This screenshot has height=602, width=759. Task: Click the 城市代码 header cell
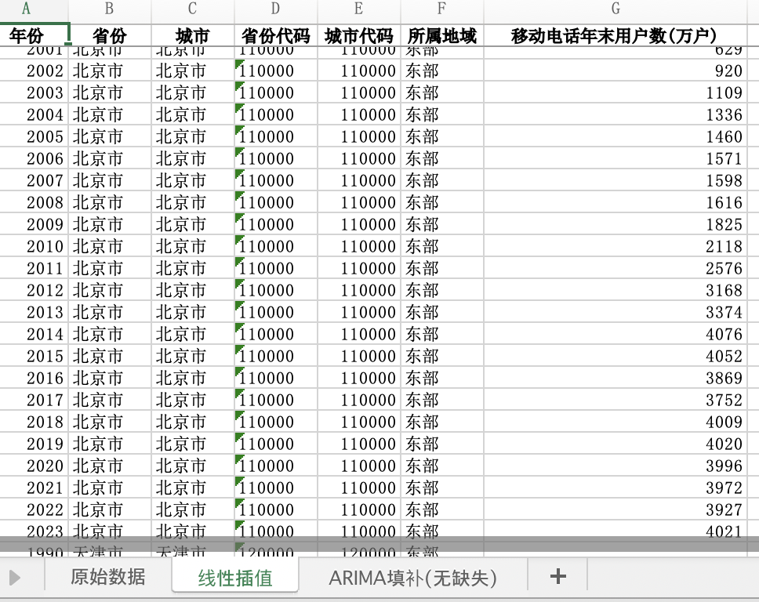pos(358,36)
